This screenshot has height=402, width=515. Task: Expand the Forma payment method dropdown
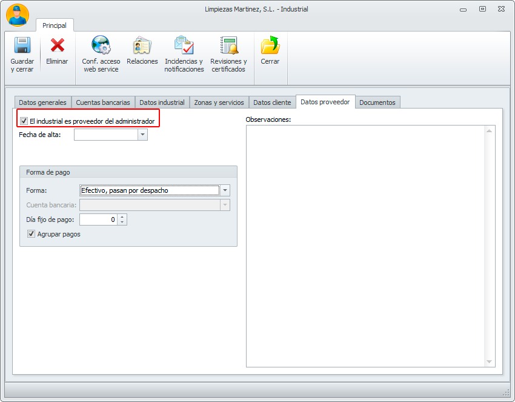point(225,190)
